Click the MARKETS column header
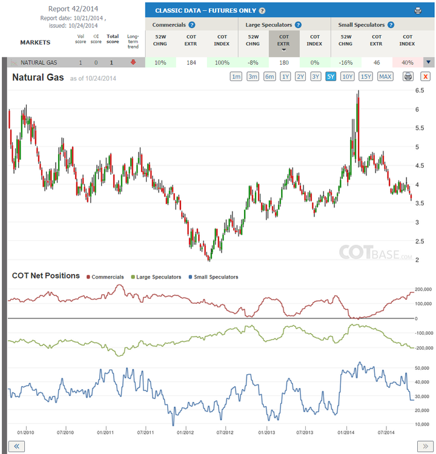 (35, 42)
